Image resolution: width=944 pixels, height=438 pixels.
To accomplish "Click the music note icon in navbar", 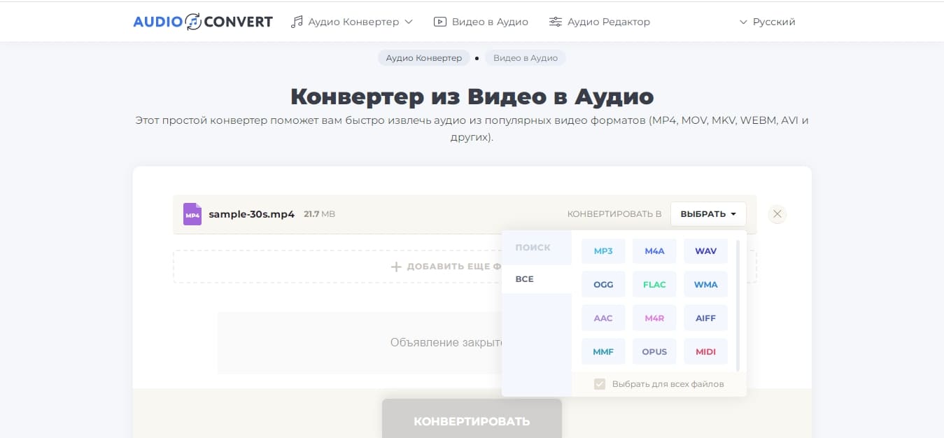I will (297, 22).
